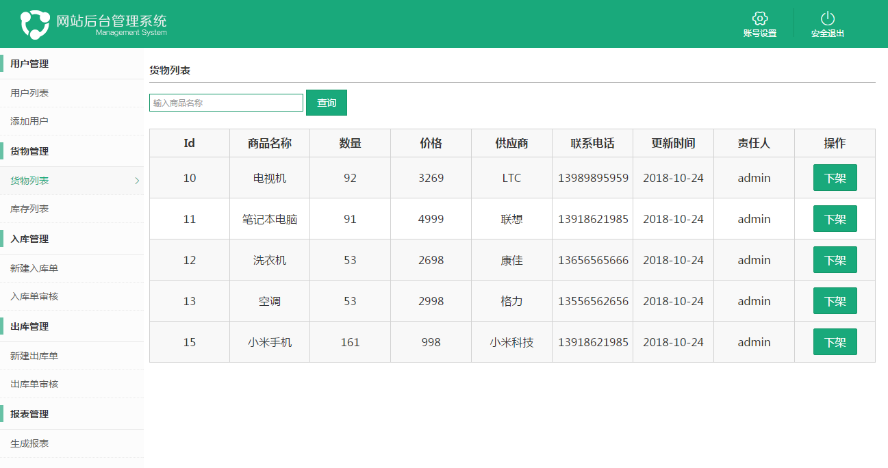Select the 小米手机 product name cell
Image resolution: width=888 pixels, height=468 pixels.
click(270, 342)
